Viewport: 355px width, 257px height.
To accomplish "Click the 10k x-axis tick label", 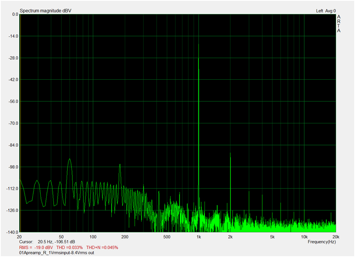I will [304, 237].
